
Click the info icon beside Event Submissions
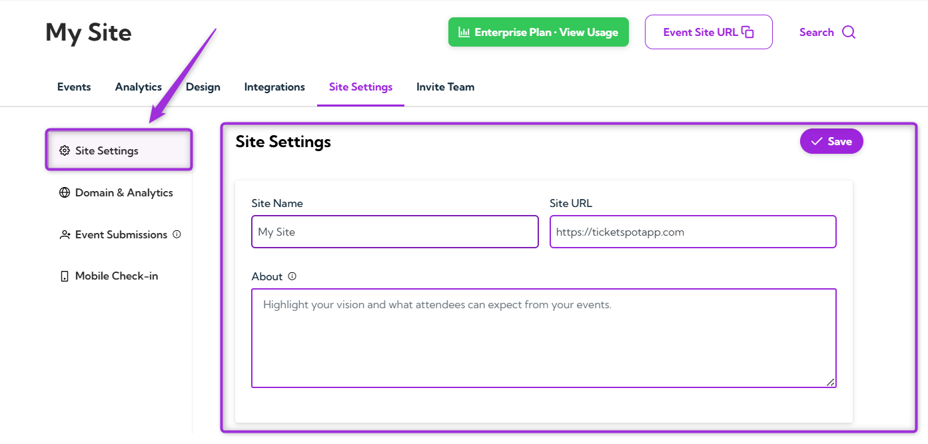pos(177,234)
